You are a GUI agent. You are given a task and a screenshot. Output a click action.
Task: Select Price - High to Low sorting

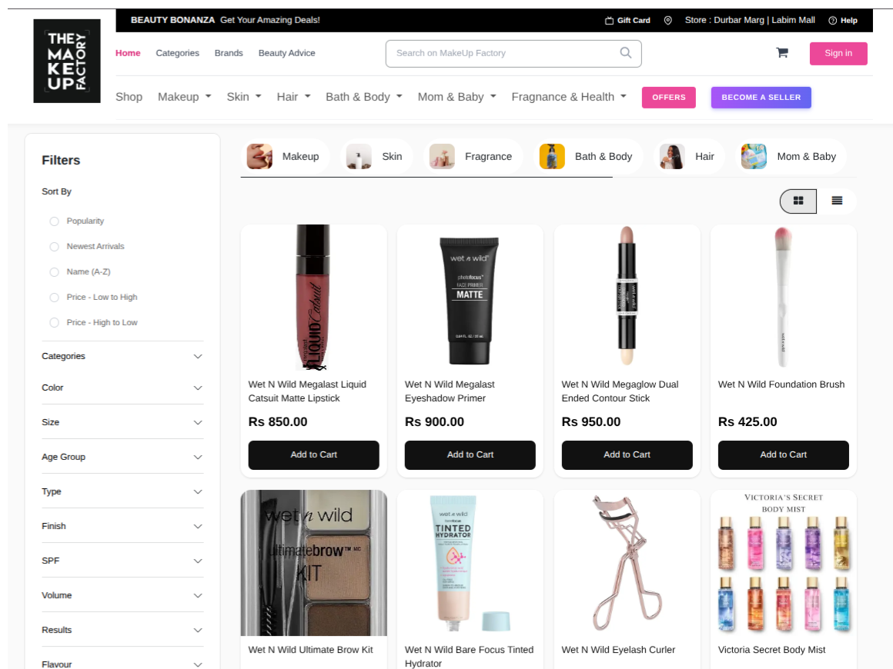click(54, 322)
